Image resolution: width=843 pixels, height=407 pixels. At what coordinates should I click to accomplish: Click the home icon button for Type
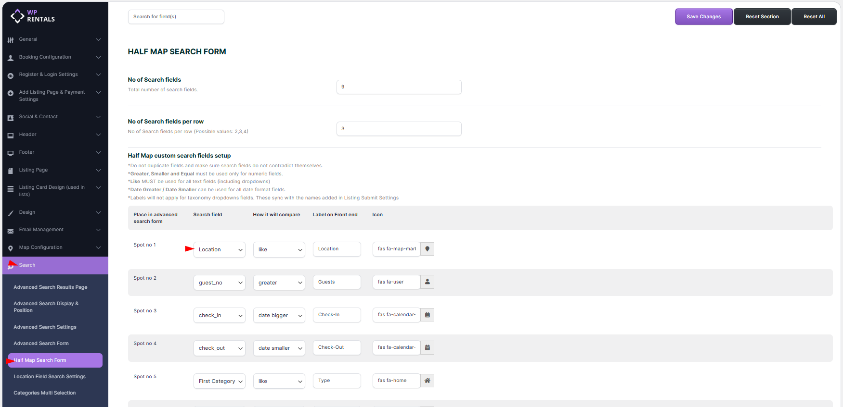427,381
